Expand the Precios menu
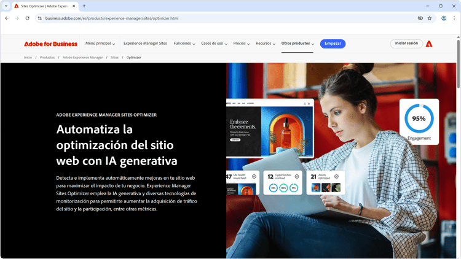The image size is (461, 259). 242,44
